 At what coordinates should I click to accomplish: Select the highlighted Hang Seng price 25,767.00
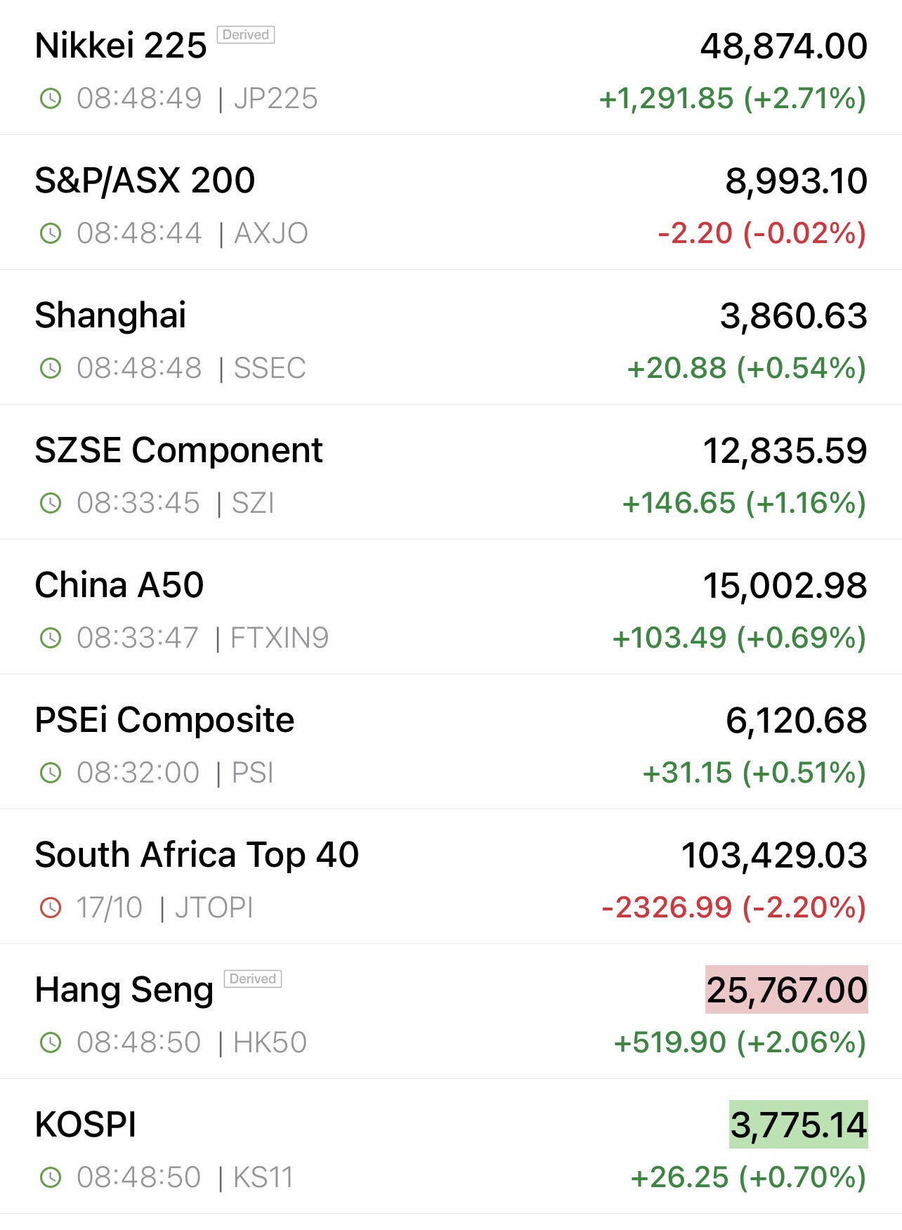787,990
